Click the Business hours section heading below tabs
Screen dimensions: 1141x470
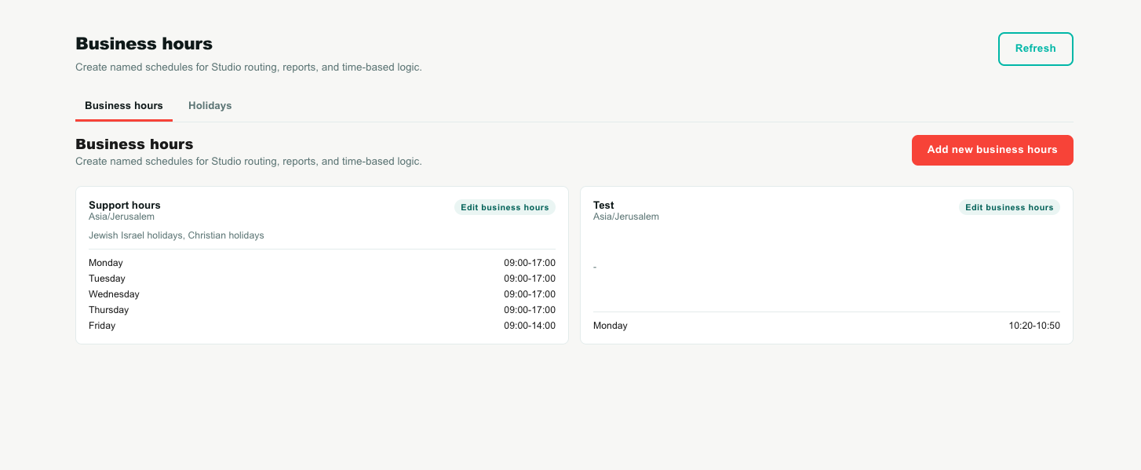point(134,144)
